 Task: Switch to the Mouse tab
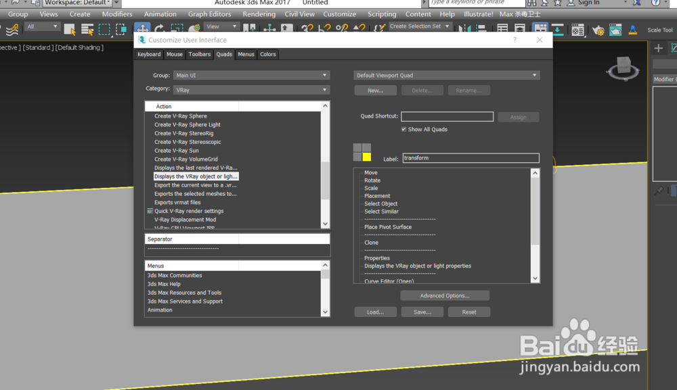175,54
